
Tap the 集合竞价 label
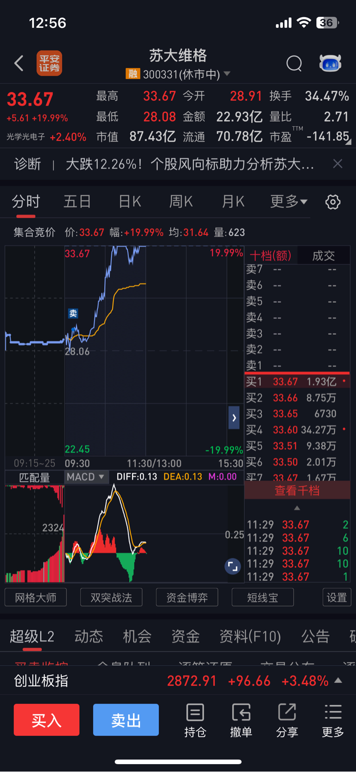pyautogui.click(x=34, y=232)
